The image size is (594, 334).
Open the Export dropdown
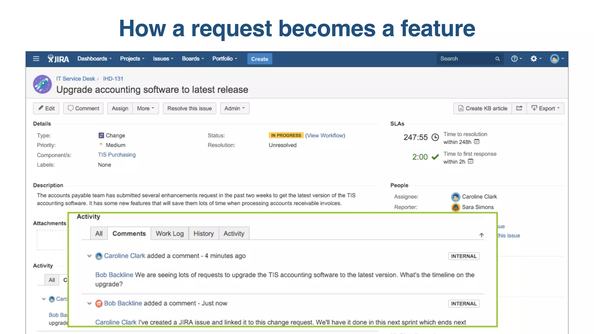pyautogui.click(x=545, y=108)
